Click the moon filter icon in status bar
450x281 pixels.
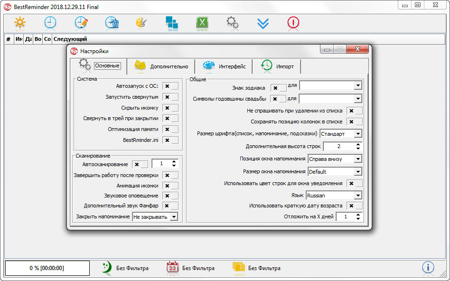pos(106,268)
